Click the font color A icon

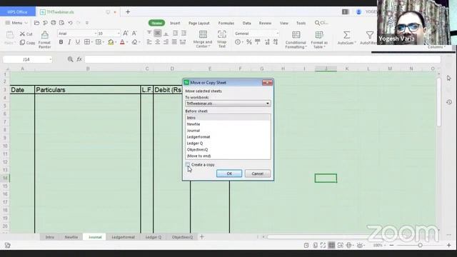click(122, 42)
